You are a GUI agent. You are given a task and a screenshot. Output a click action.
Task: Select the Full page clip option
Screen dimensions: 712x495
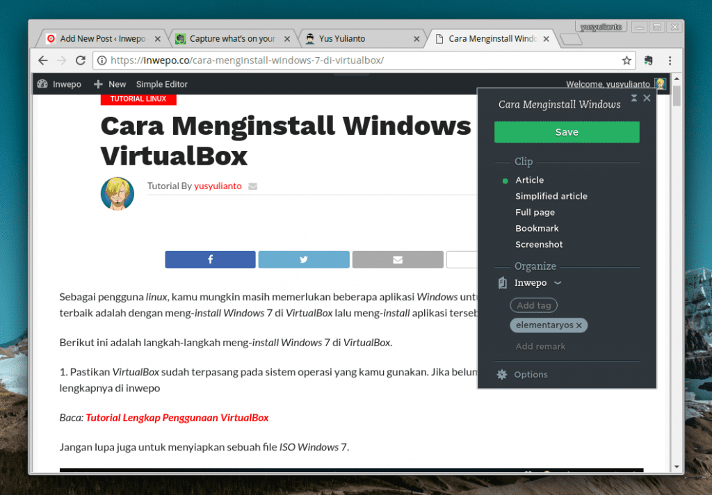535,212
